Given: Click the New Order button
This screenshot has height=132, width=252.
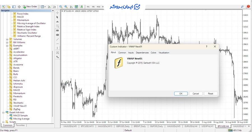Looking at the screenshot, I should point(30,6).
